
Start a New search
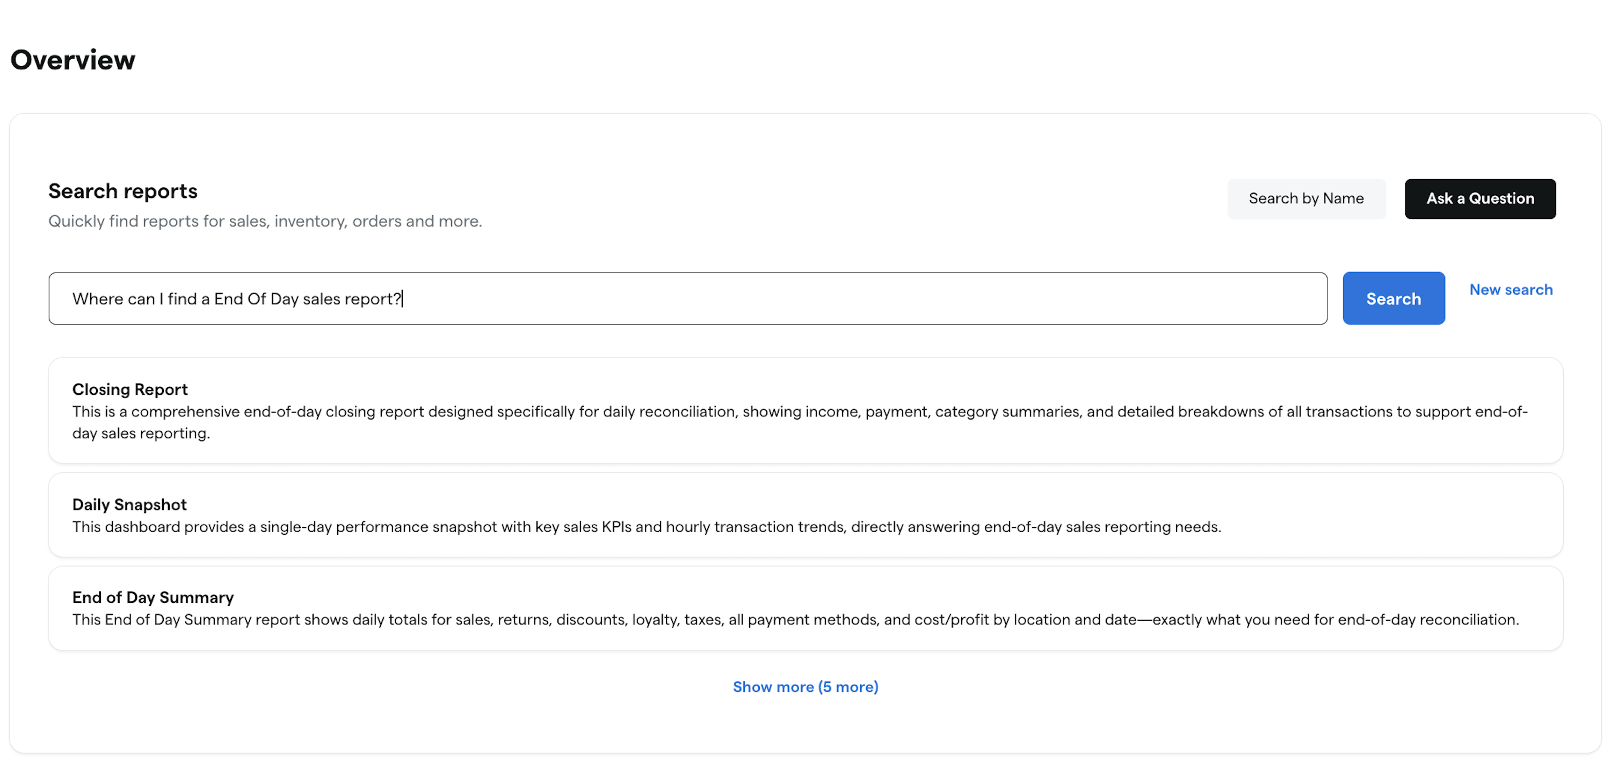click(x=1511, y=289)
